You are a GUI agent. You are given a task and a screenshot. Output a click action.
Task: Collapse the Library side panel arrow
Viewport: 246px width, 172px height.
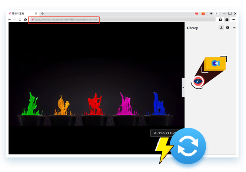(x=183, y=88)
